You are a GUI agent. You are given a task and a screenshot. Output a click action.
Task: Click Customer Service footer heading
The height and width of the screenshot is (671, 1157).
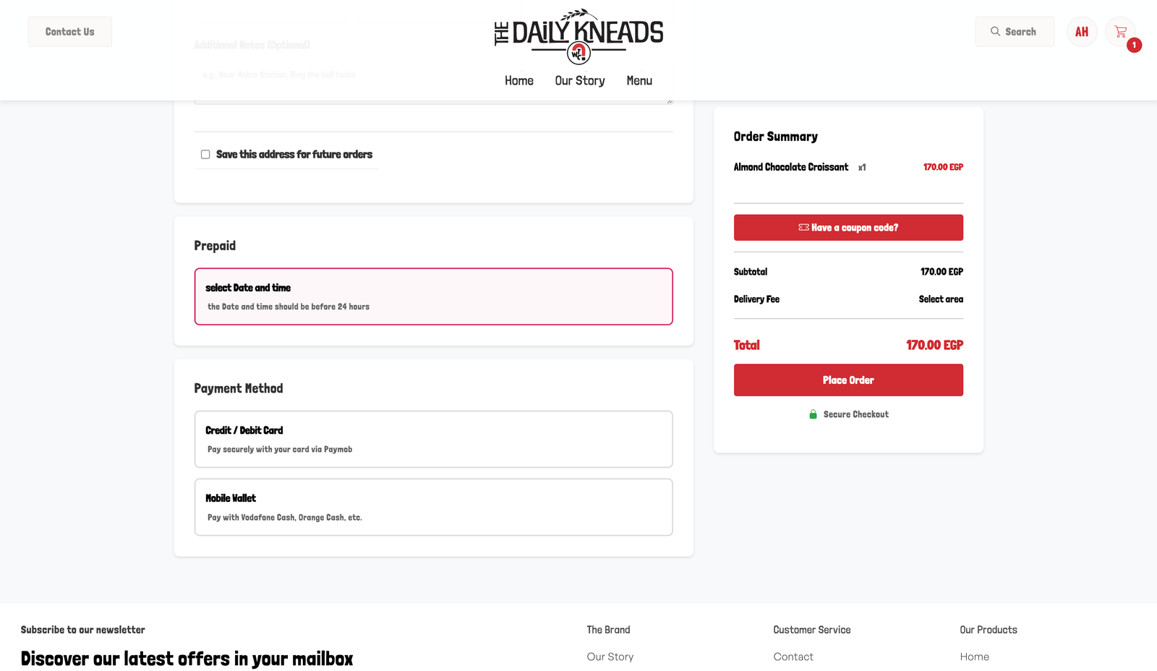click(x=812, y=630)
